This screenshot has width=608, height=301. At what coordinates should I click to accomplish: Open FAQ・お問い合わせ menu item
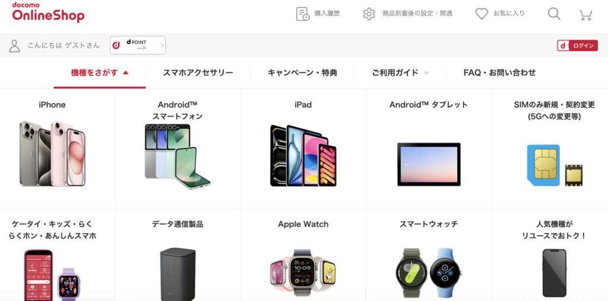pyautogui.click(x=499, y=73)
